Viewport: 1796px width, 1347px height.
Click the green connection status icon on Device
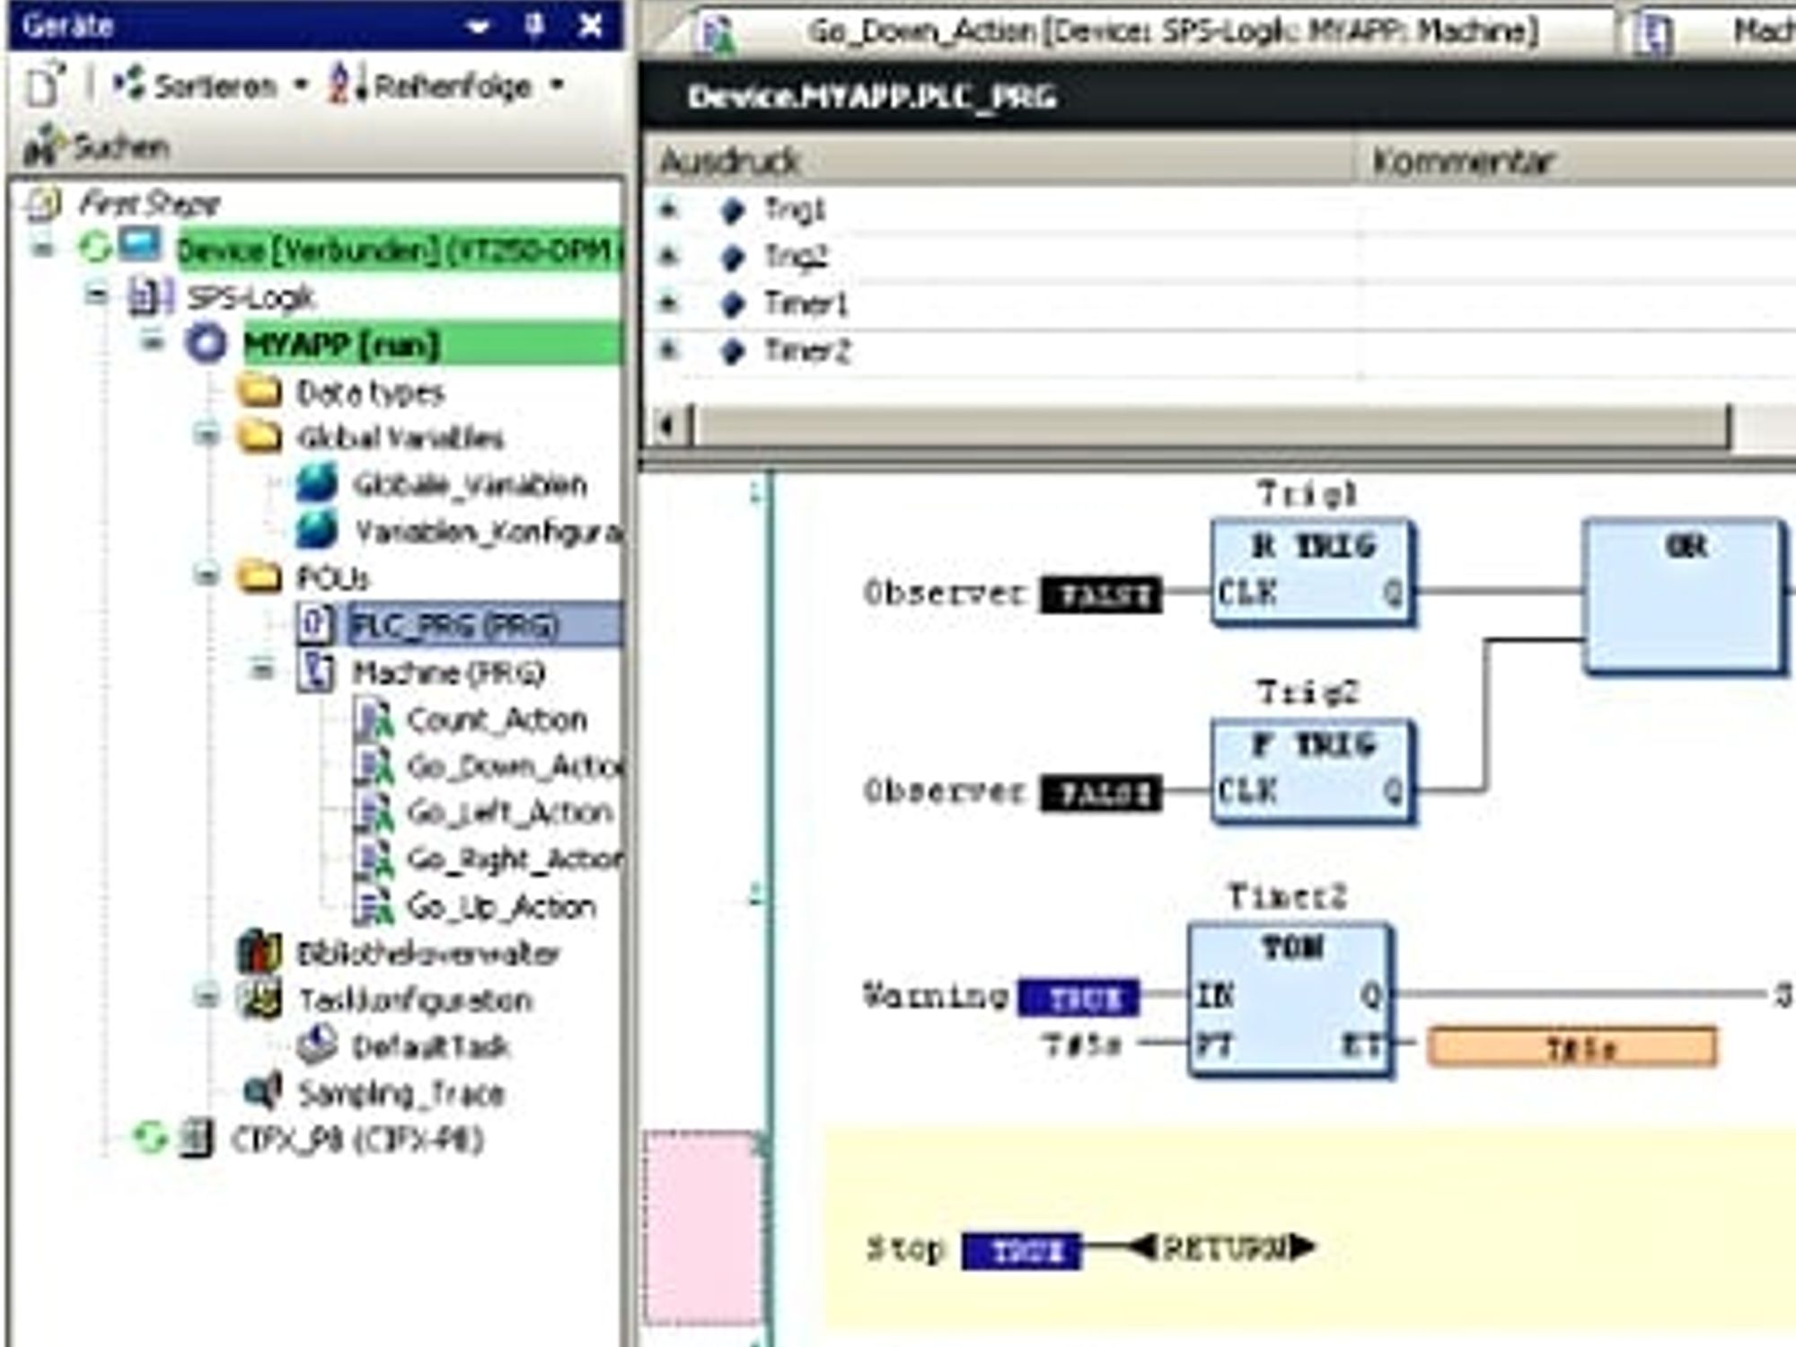[x=93, y=247]
